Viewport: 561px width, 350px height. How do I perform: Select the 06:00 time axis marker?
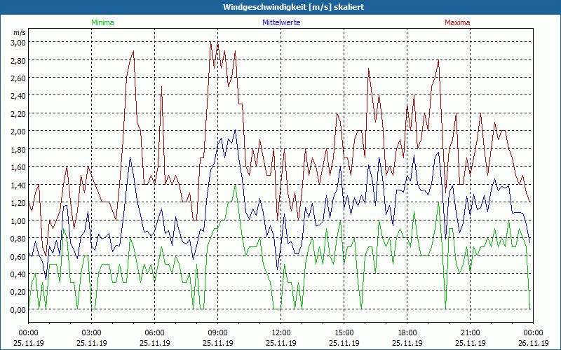point(154,332)
